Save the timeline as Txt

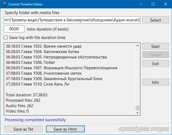coord(23,129)
